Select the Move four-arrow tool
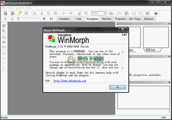Screen dimensions: 172x120 click(4, 42)
